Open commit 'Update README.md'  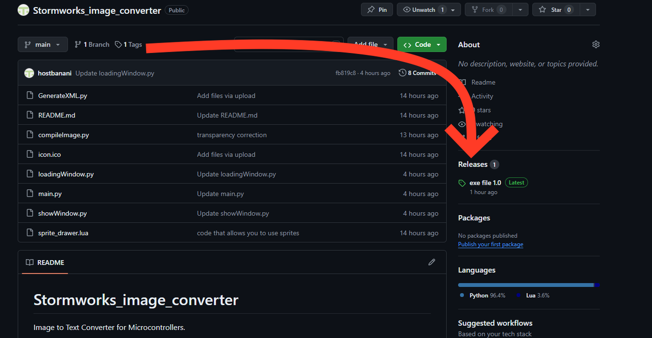(x=227, y=115)
